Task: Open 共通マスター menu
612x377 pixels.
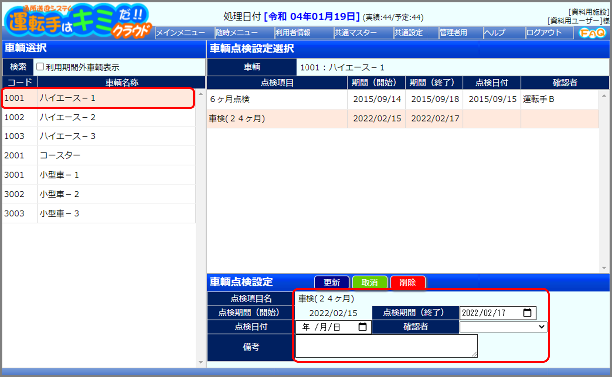Action: [356, 33]
